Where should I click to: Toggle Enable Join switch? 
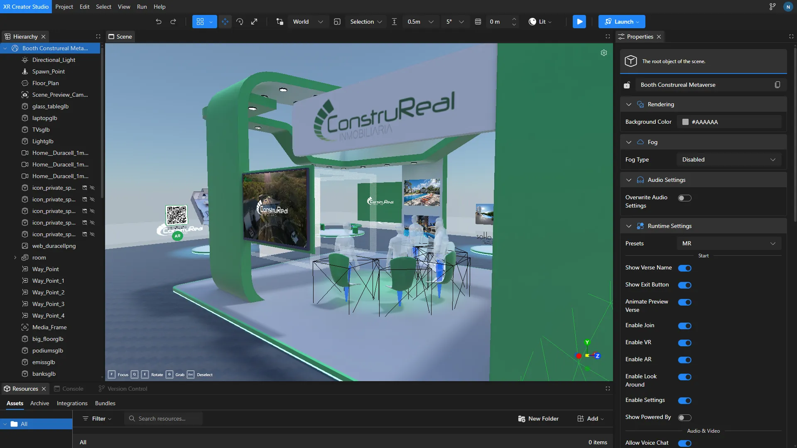pos(684,326)
